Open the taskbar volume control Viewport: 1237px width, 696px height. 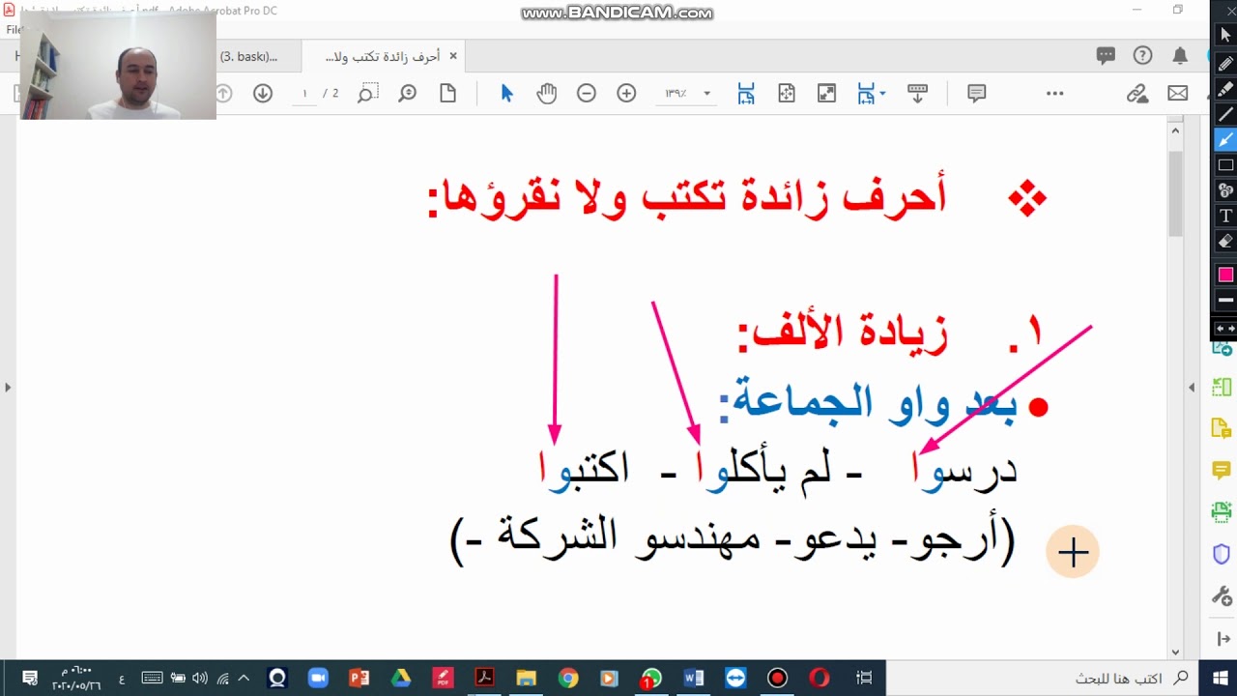pos(200,678)
